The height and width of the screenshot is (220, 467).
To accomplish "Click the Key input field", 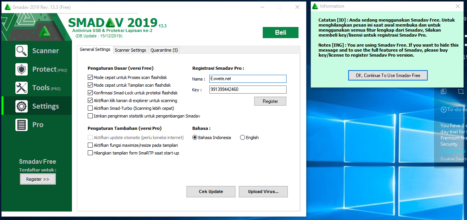I will click(x=248, y=89).
